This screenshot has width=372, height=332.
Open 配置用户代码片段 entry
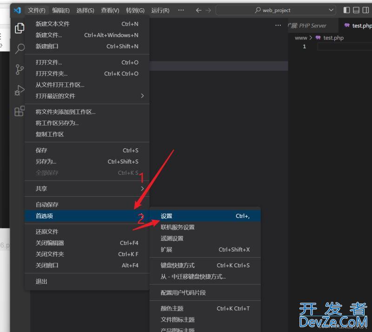[205, 292]
